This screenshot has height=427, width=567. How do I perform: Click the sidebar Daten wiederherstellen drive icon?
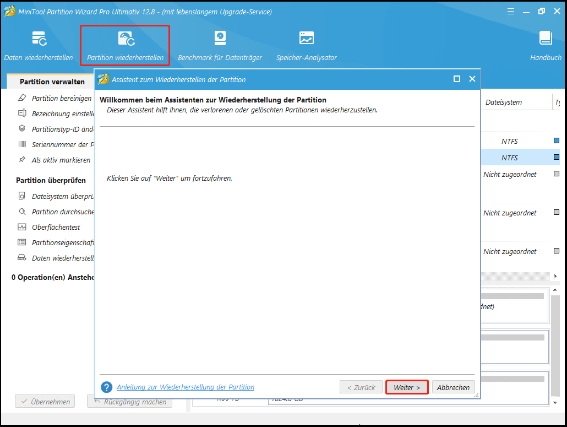pos(22,258)
